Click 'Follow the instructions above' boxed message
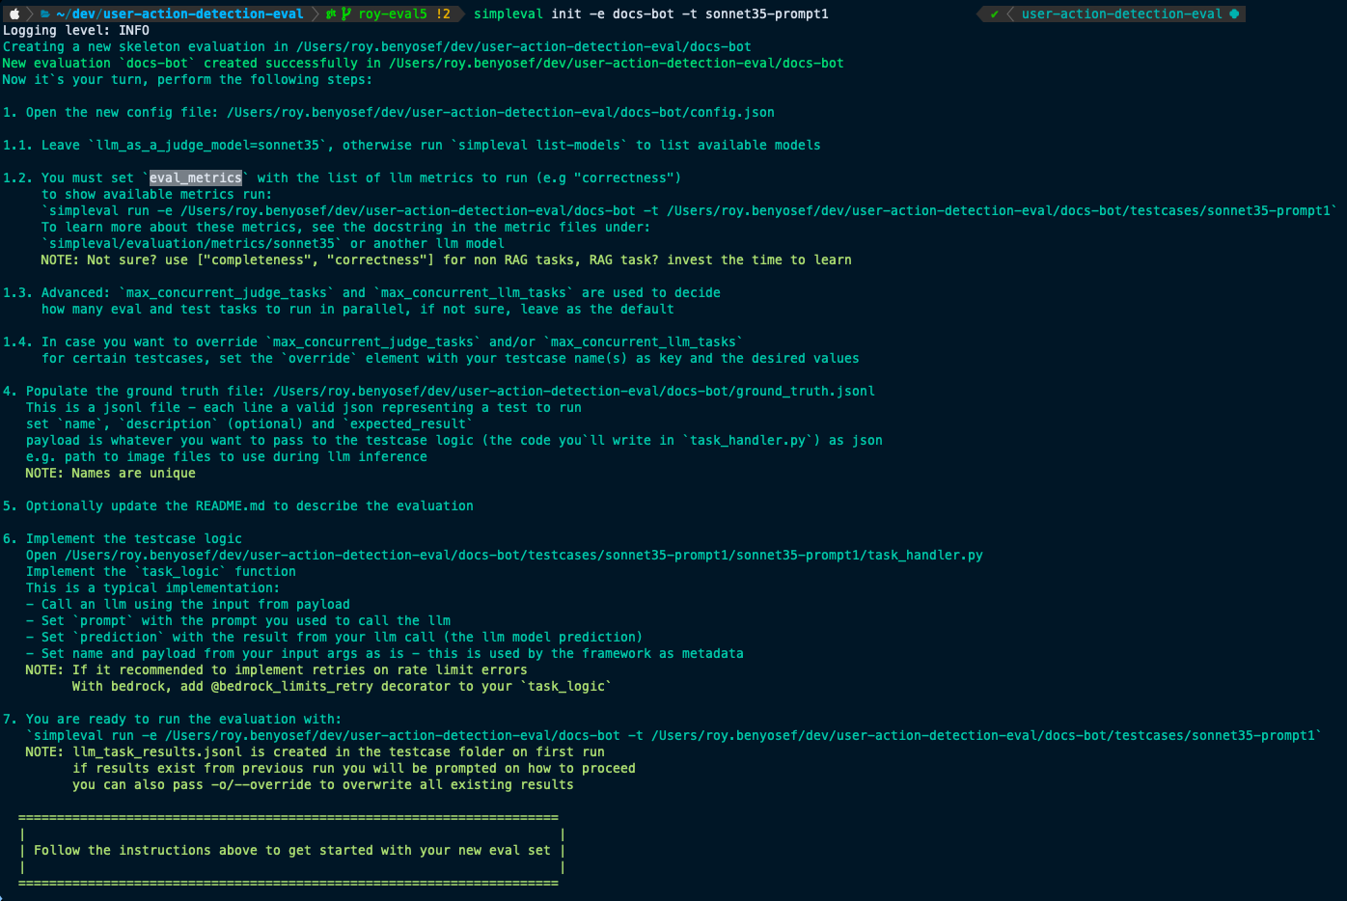This screenshot has height=901, width=1347. 292,850
